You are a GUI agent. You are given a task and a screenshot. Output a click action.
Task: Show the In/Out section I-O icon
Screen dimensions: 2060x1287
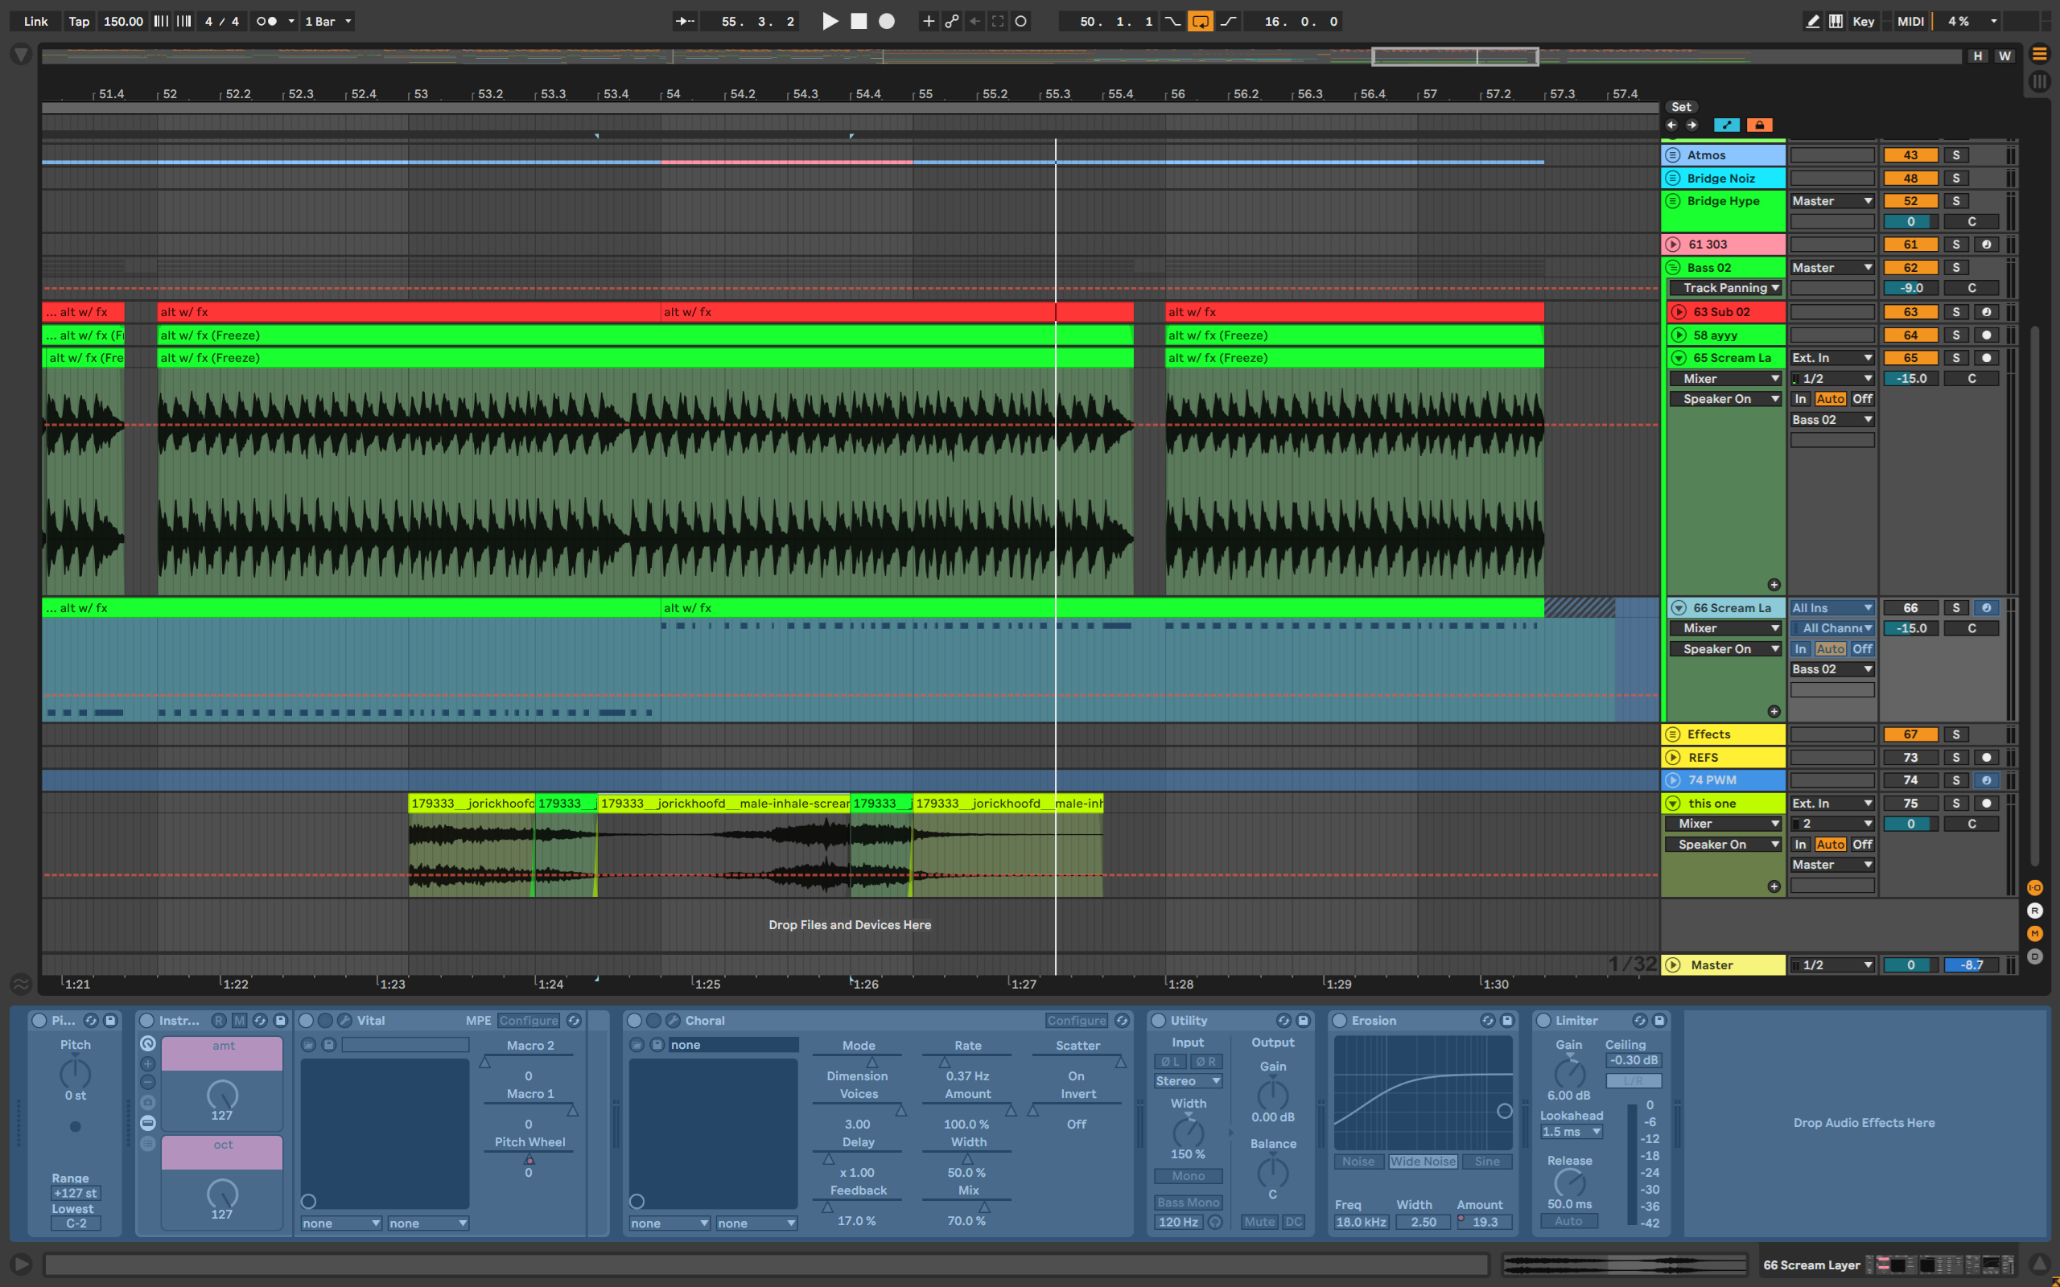[2035, 888]
